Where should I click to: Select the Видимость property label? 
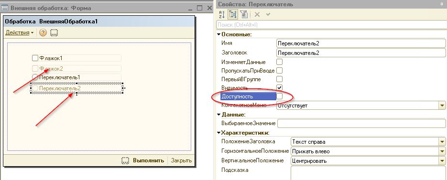(x=235, y=87)
